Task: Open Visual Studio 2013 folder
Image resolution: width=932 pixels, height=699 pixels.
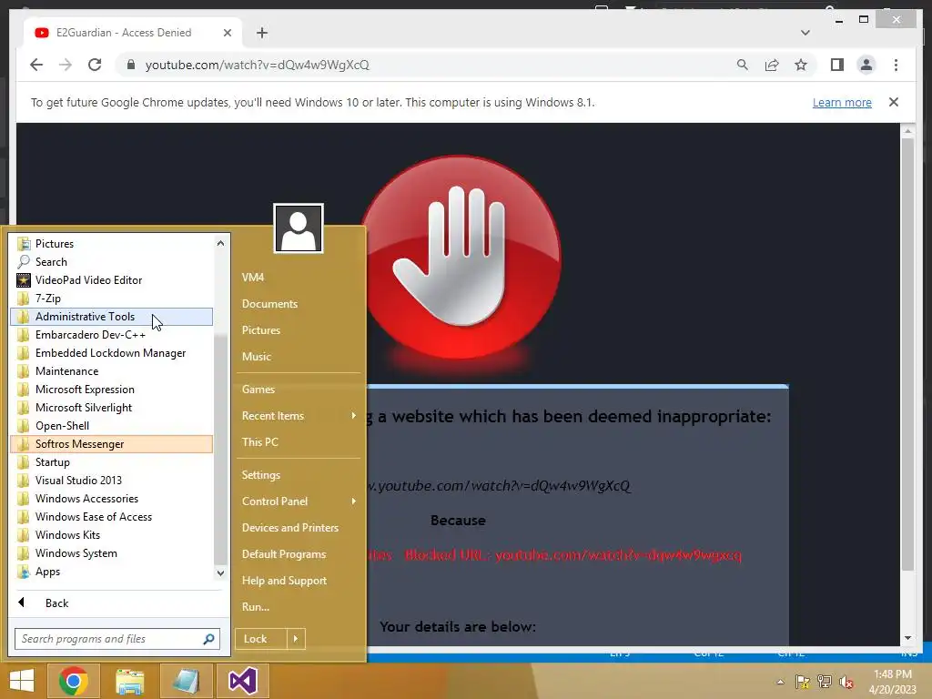Action: coord(112,481)
